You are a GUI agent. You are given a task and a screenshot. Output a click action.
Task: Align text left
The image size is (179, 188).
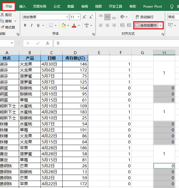(x=101, y=25)
